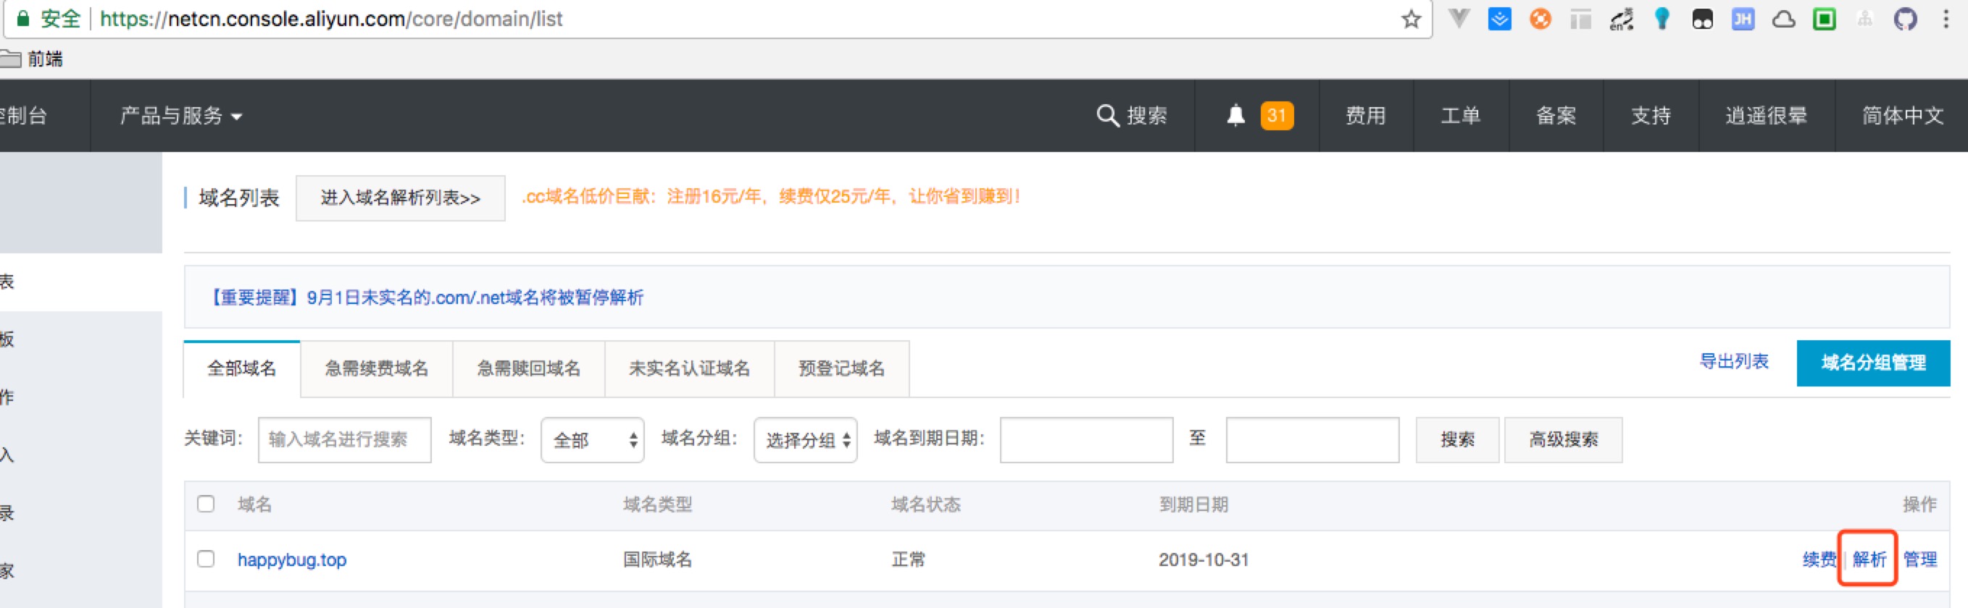Image resolution: width=1968 pixels, height=608 pixels.
Task: Open the Tampermonkey extension icon
Action: (x=1702, y=19)
